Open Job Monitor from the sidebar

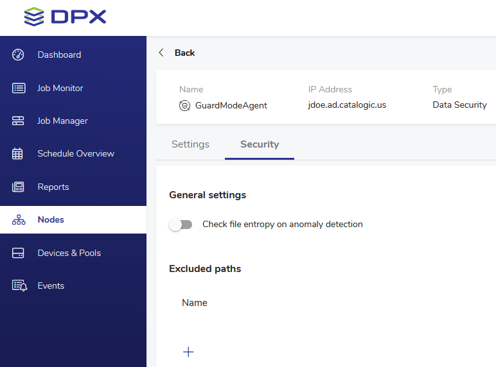[60, 88]
